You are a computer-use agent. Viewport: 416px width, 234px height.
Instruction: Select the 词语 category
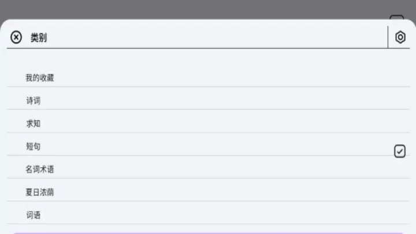tap(34, 215)
